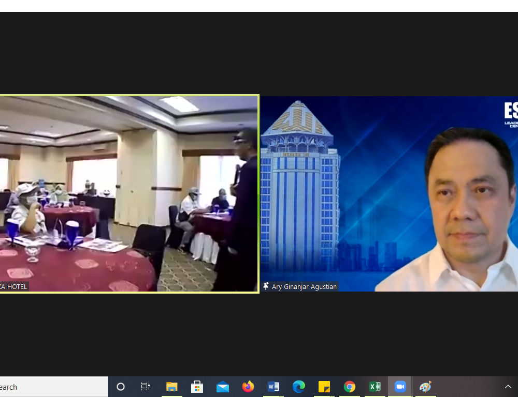518x397 pixels.
Task: Click the Windows search box
Action: pyautogui.click(x=52, y=387)
